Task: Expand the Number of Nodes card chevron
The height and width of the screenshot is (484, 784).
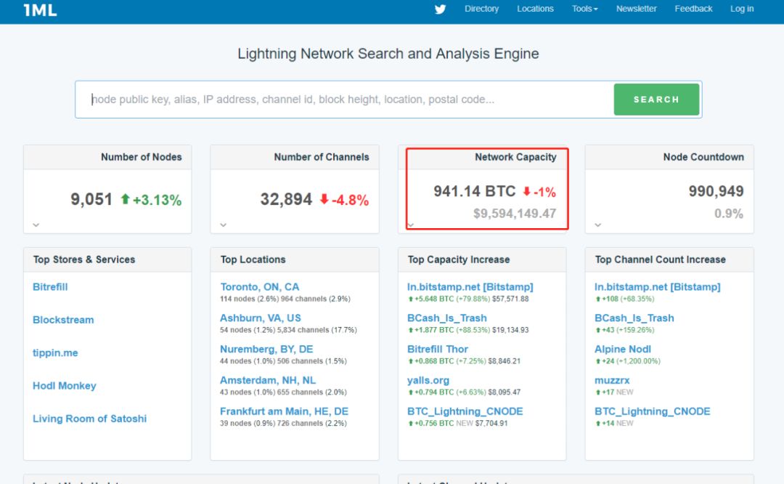Action: click(36, 225)
